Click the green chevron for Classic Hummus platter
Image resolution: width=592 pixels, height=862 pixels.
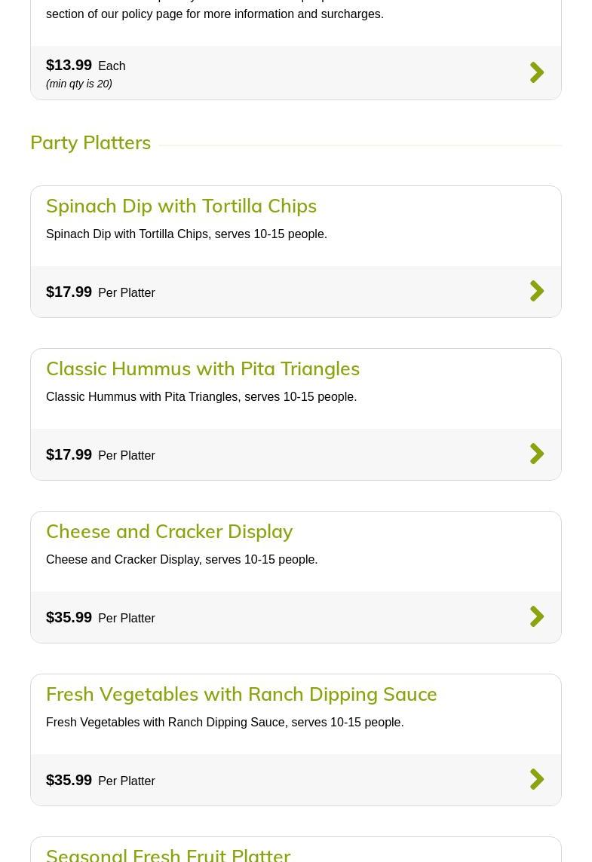tap(537, 454)
